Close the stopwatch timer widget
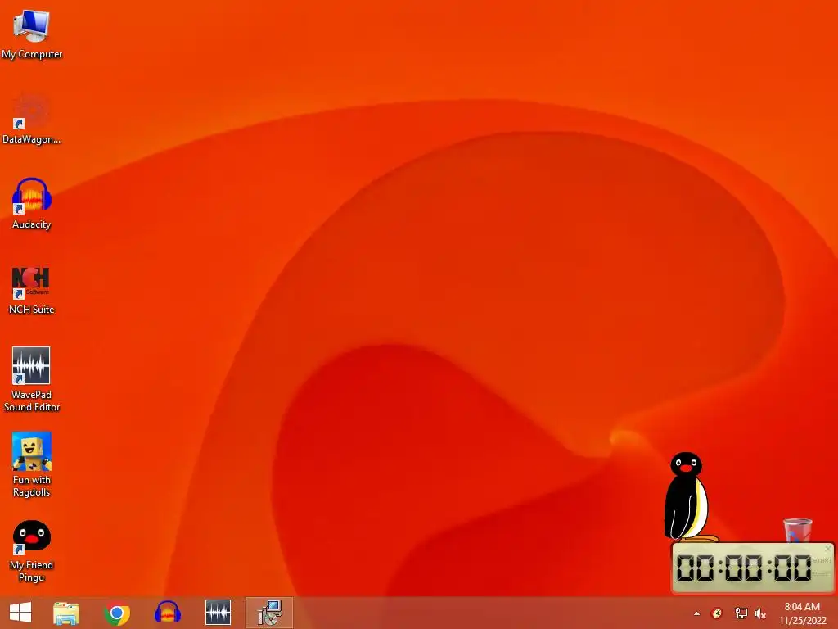The height and width of the screenshot is (629, 838). click(828, 549)
